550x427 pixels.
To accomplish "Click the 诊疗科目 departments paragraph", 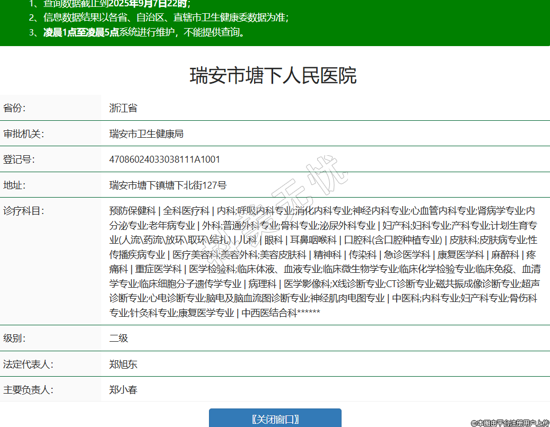I will pos(324,261).
